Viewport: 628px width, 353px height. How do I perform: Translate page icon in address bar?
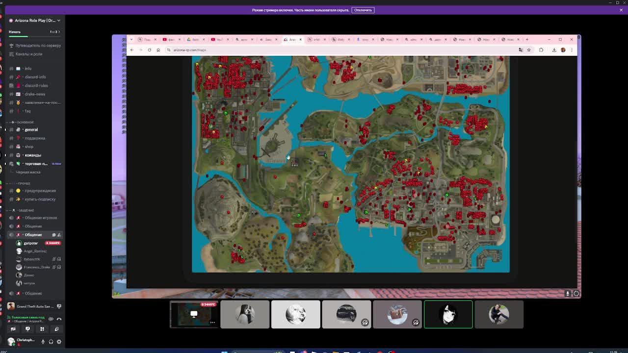tap(521, 50)
